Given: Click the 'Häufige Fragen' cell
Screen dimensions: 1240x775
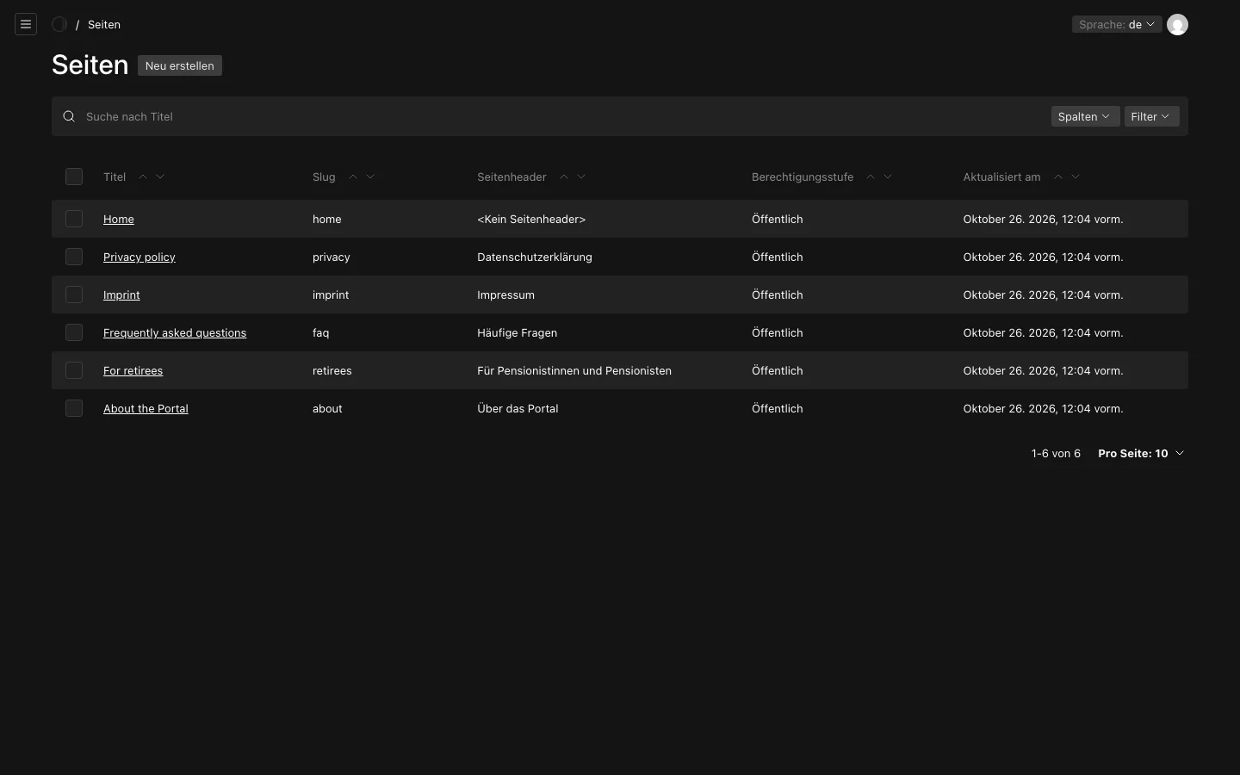Looking at the screenshot, I should [x=518, y=332].
